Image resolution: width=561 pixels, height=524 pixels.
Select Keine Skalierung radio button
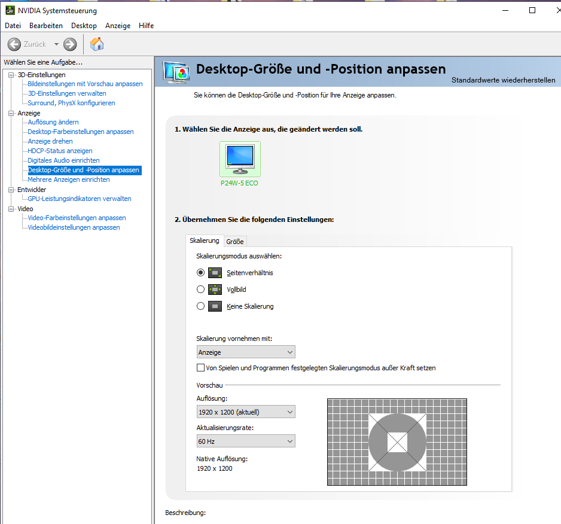click(201, 306)
